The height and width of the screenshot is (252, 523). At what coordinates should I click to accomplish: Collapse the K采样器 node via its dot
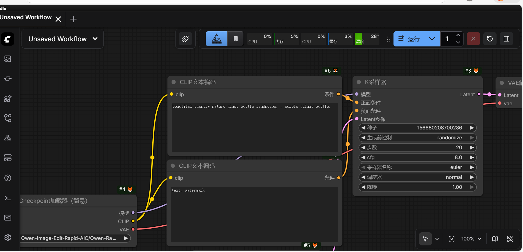click(359, 82)
